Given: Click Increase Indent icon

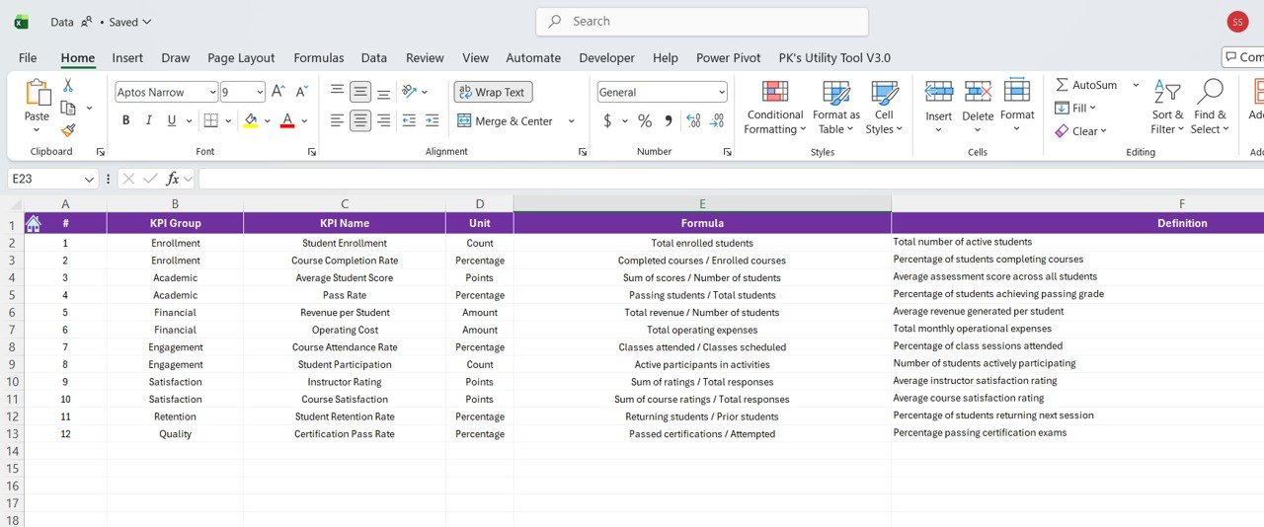Looking at the screenshot, I should pyautogui.click(x=432, y=120).
